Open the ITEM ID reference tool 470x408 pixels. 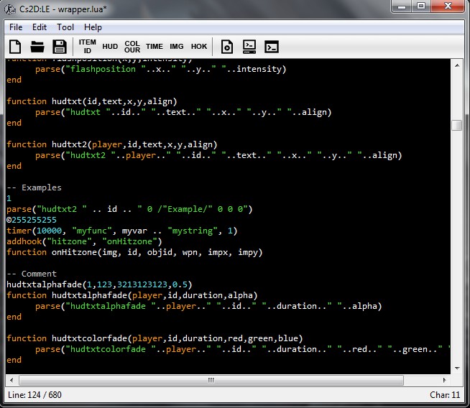coord(87,47)
